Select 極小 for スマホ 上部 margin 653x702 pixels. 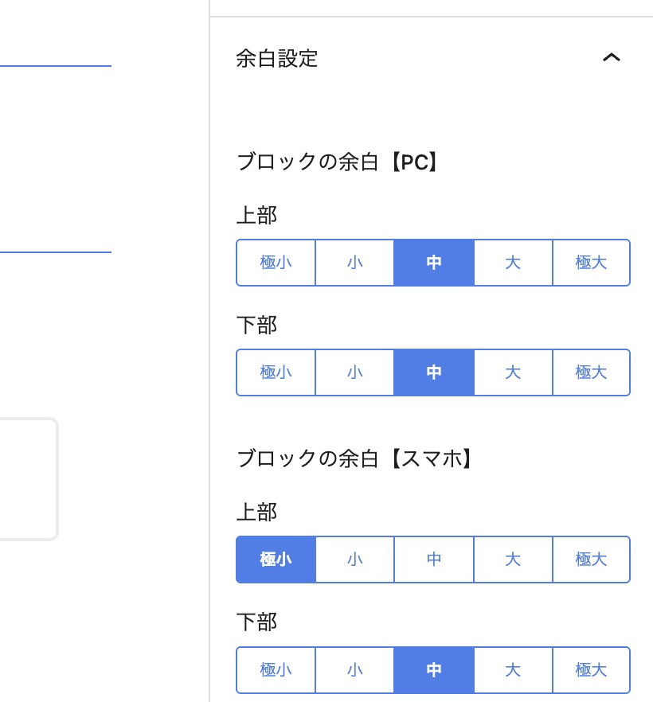tap(276, 560)
